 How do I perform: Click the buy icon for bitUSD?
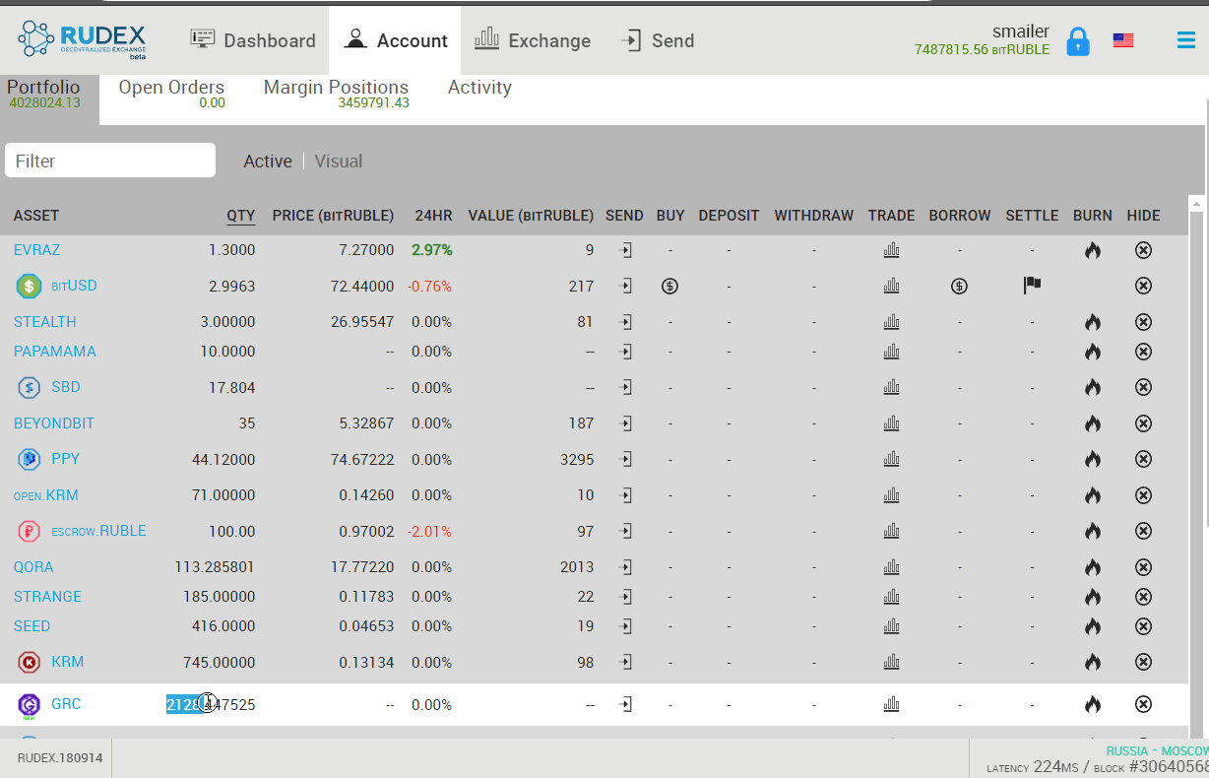click(669, 287)
